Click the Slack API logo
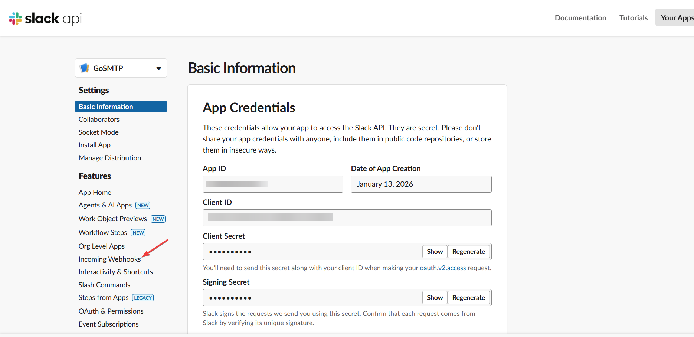694x337 pixels. (x=45, y=18)
